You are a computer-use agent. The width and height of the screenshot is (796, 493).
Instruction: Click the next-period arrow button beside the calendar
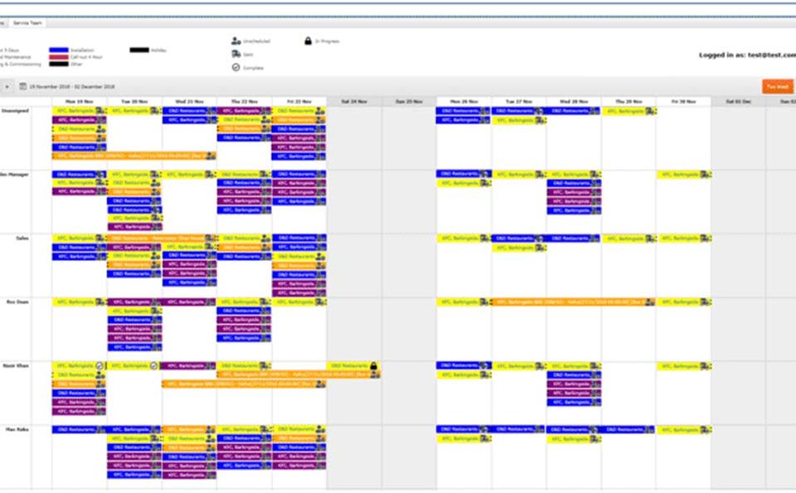[7, 87]
